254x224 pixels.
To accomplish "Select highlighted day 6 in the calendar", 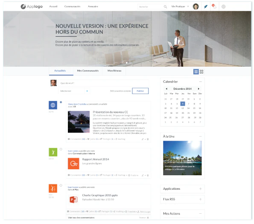I will [183, 103].
